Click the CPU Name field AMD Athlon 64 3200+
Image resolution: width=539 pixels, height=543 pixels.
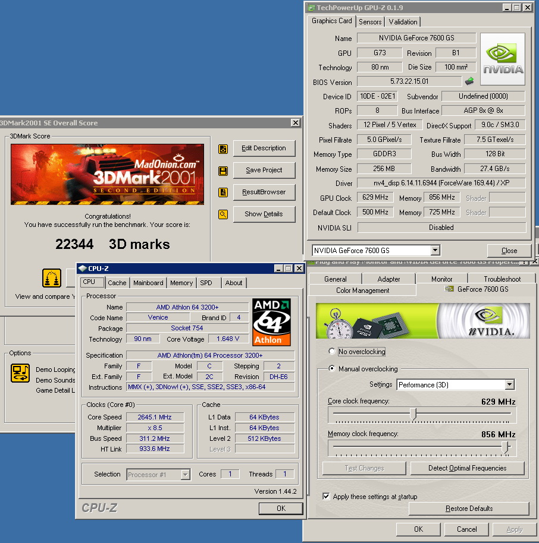click(187, 307)
